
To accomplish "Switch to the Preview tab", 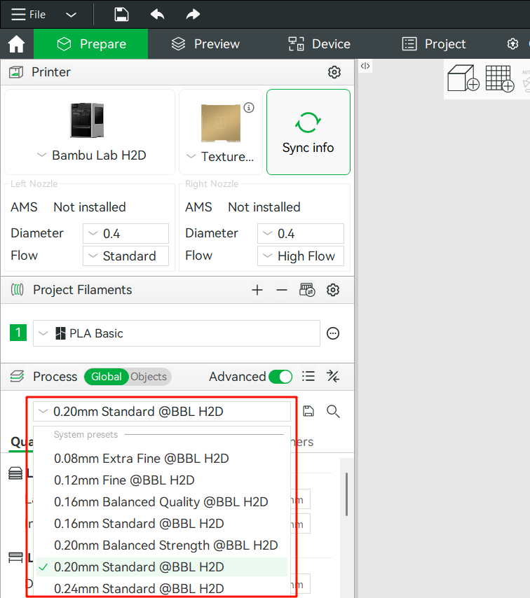I will [207, 44].
